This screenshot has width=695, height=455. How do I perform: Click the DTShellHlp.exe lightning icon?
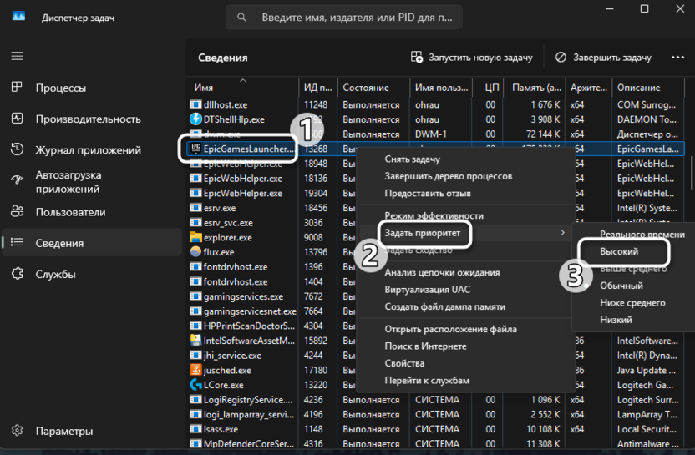coord(195,119)
